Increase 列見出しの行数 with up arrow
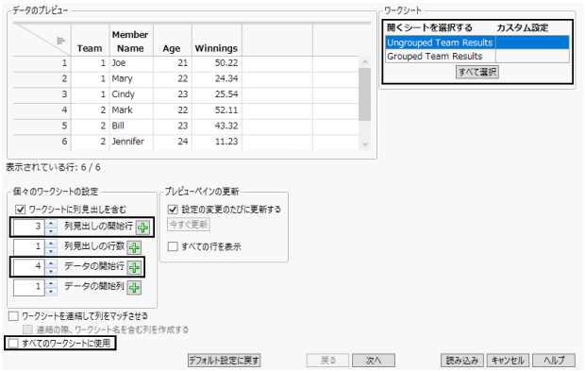 [51, 244]
